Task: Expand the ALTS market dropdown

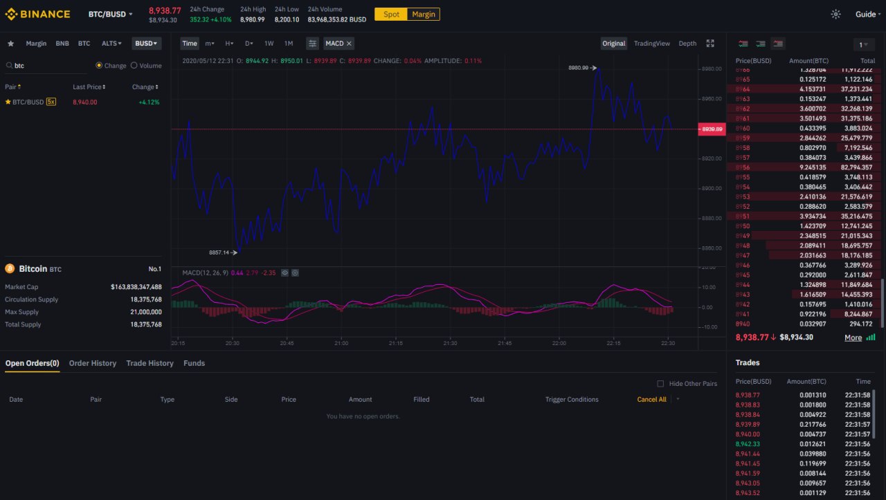Action: coord(111,44)
